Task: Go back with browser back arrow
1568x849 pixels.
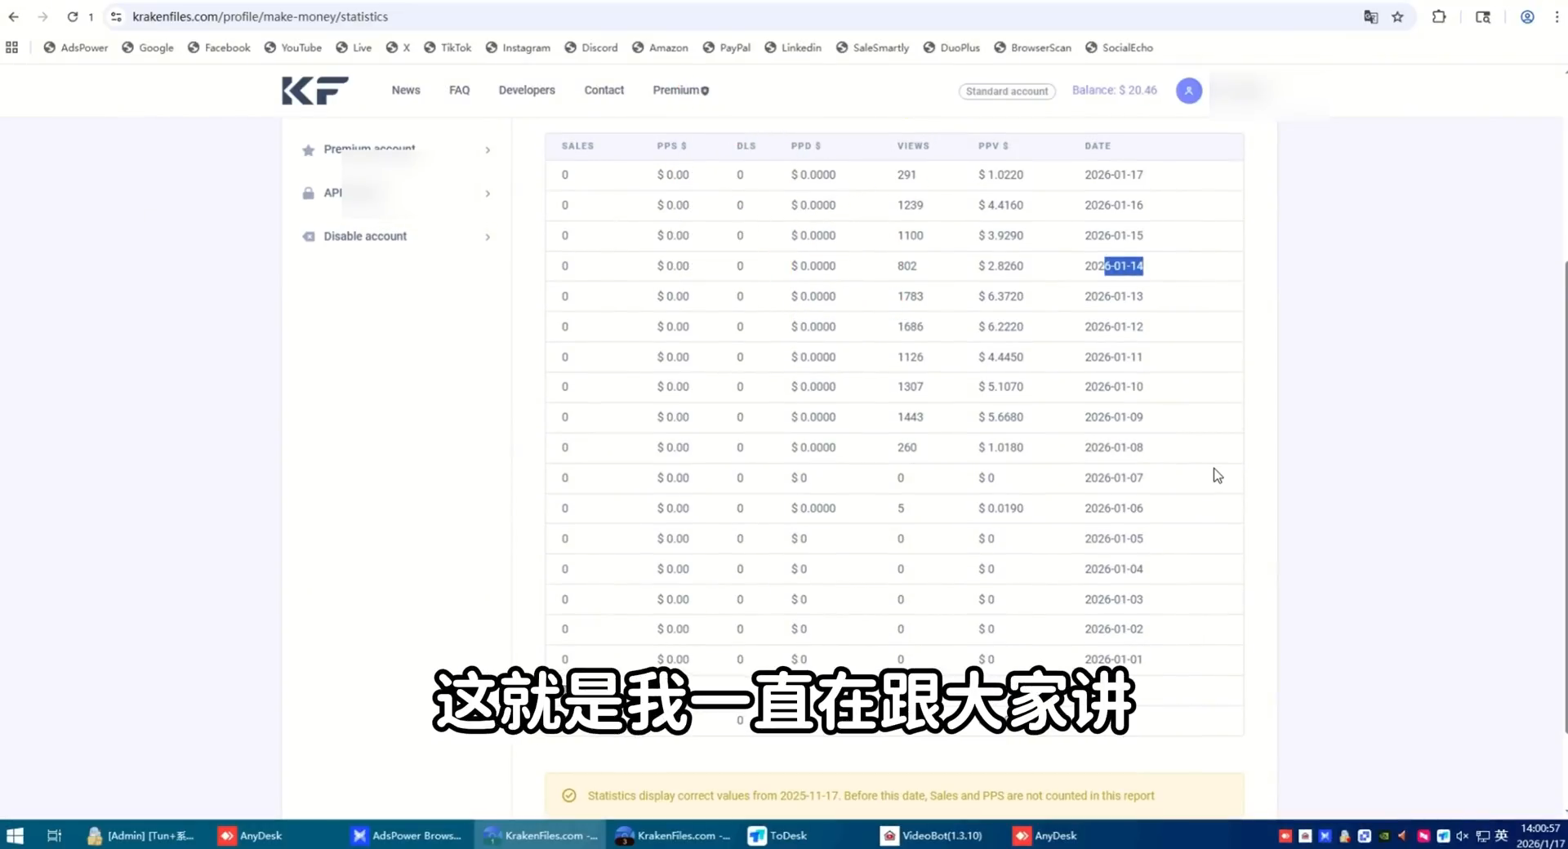Action: (14, 16)
